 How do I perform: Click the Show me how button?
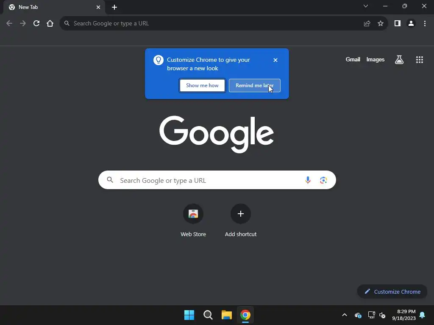tap(202, 85)
